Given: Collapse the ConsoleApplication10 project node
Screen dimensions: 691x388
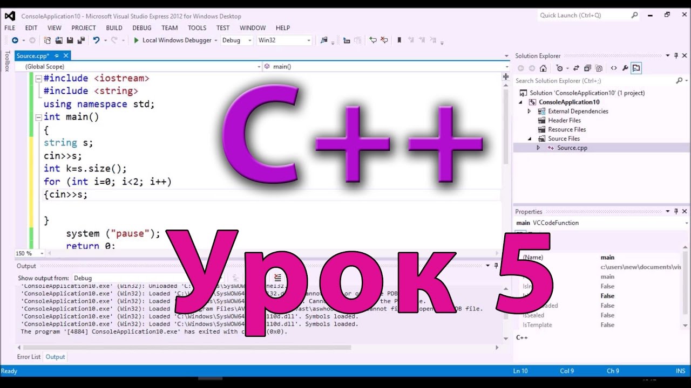Looking at the screenshot, I should (x=521, y=102).
